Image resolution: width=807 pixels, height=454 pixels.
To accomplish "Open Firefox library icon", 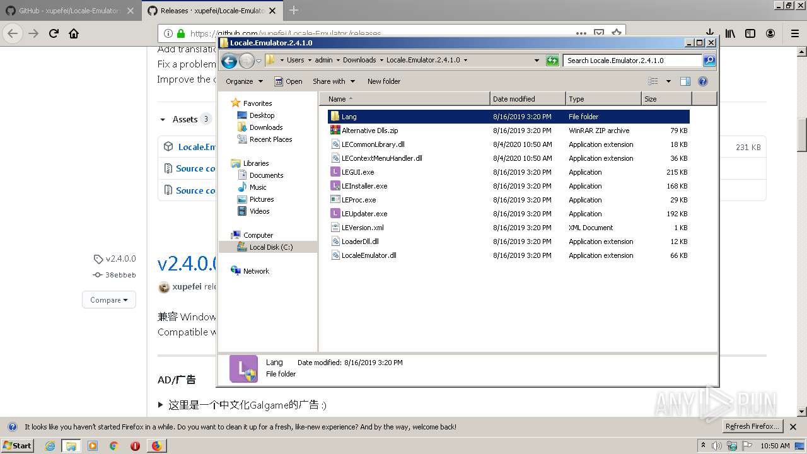I will pos(730,33).
